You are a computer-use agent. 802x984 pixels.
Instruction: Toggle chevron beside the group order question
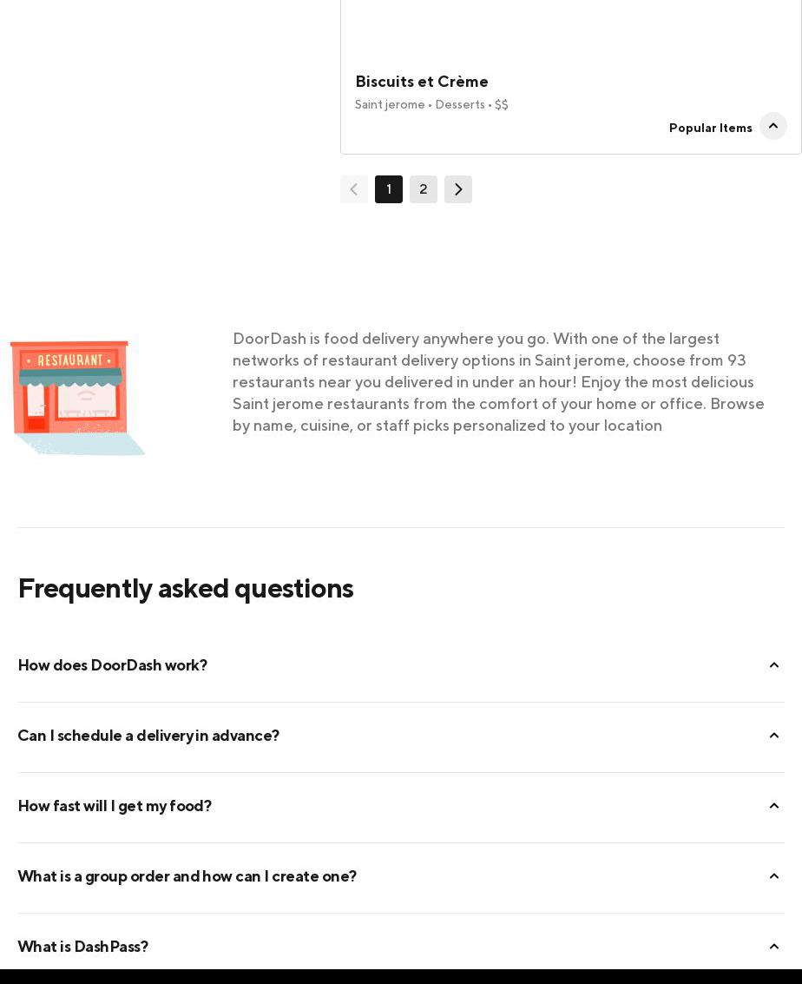(774, 876)
